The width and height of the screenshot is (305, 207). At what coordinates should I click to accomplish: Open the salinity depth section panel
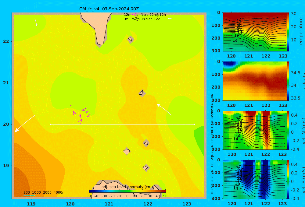click(x=255, y=81)
